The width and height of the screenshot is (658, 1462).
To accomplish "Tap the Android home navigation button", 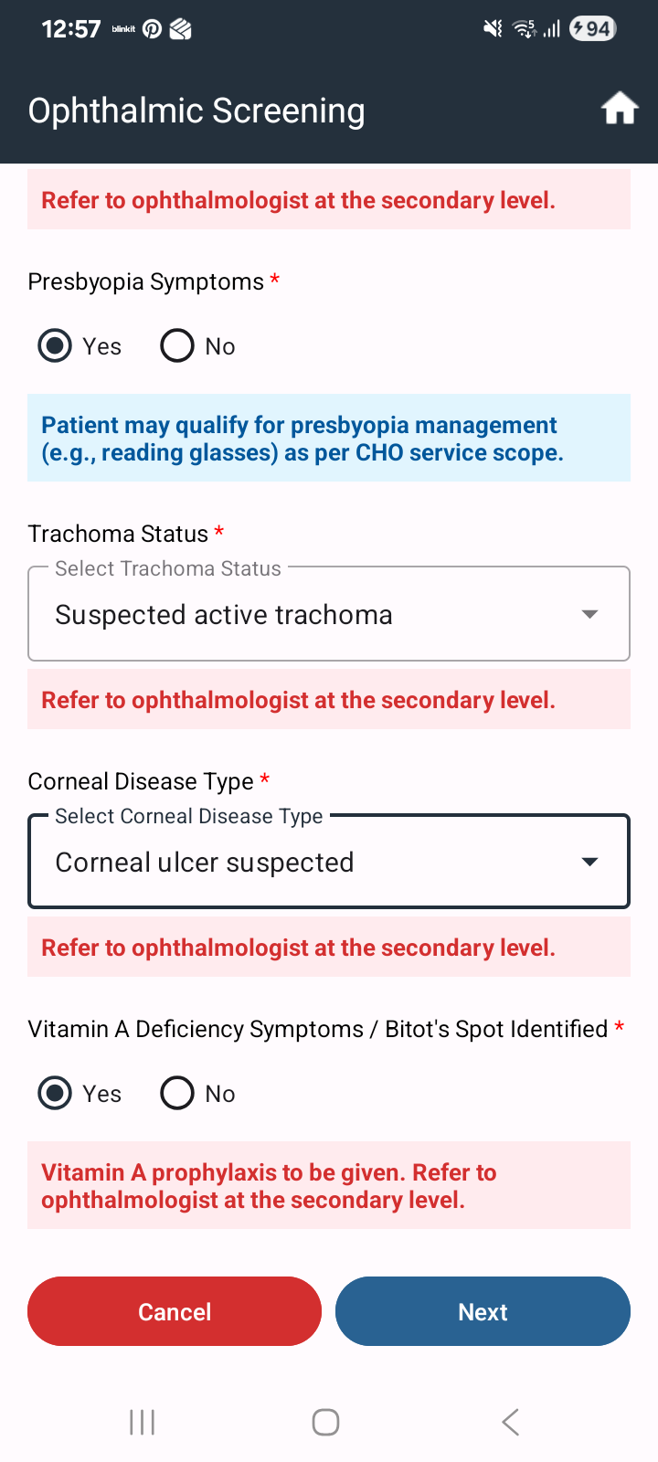I will 326,1422.
